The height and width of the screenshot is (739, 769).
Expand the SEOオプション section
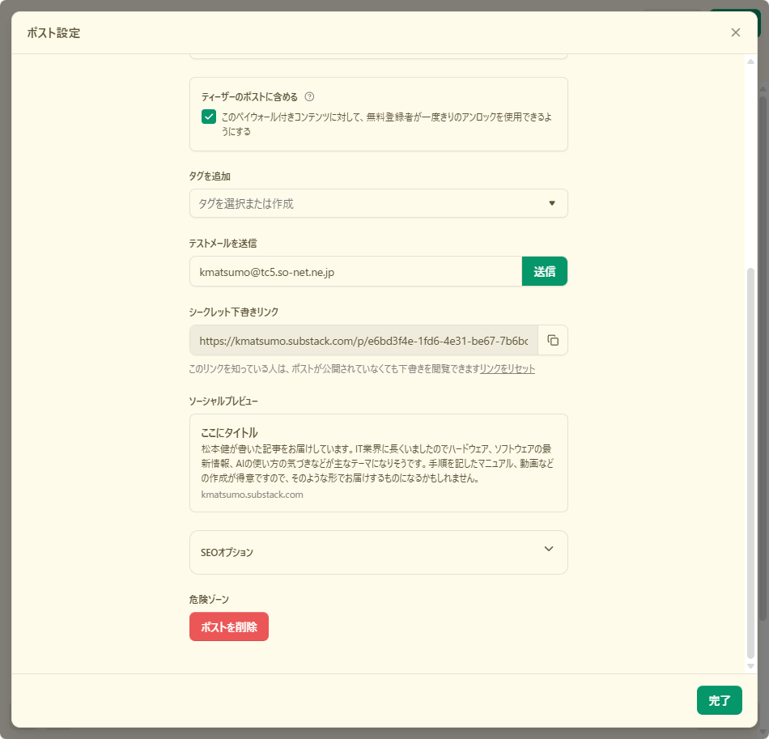click(x=378, y=552)
